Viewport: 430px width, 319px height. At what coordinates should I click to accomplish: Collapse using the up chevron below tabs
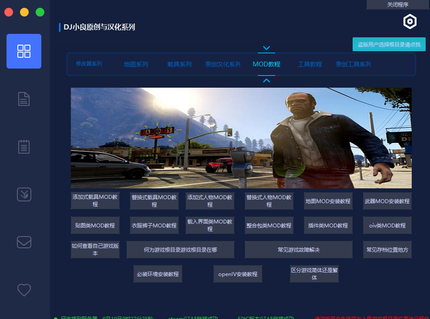(x=267, y=80)
